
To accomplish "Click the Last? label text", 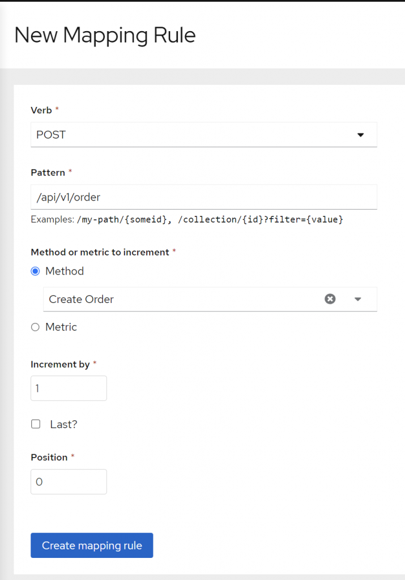I will click(x=63, y=424).
